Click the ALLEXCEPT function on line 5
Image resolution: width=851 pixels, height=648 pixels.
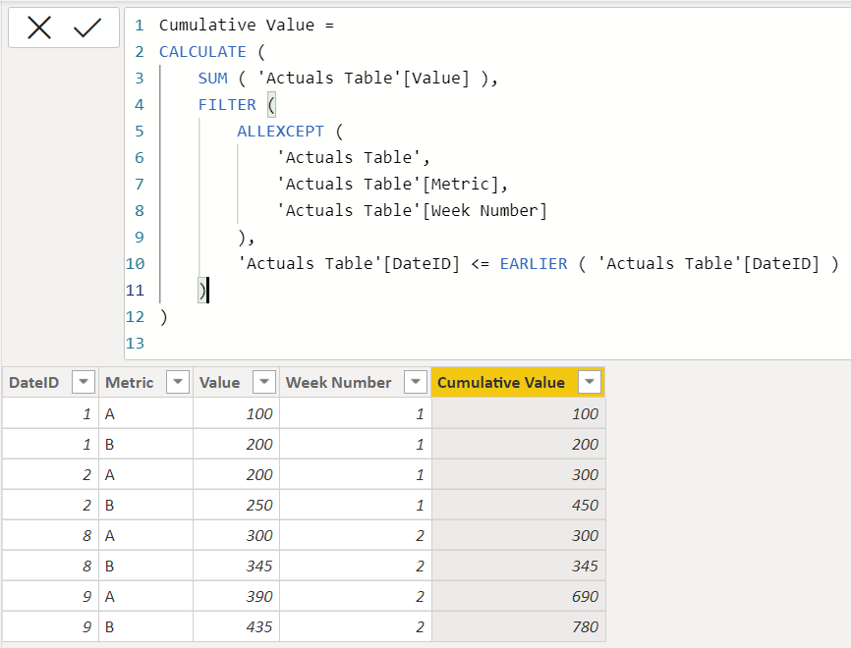[x=280, y=132]
